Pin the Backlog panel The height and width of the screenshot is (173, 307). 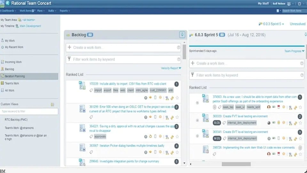182,35
